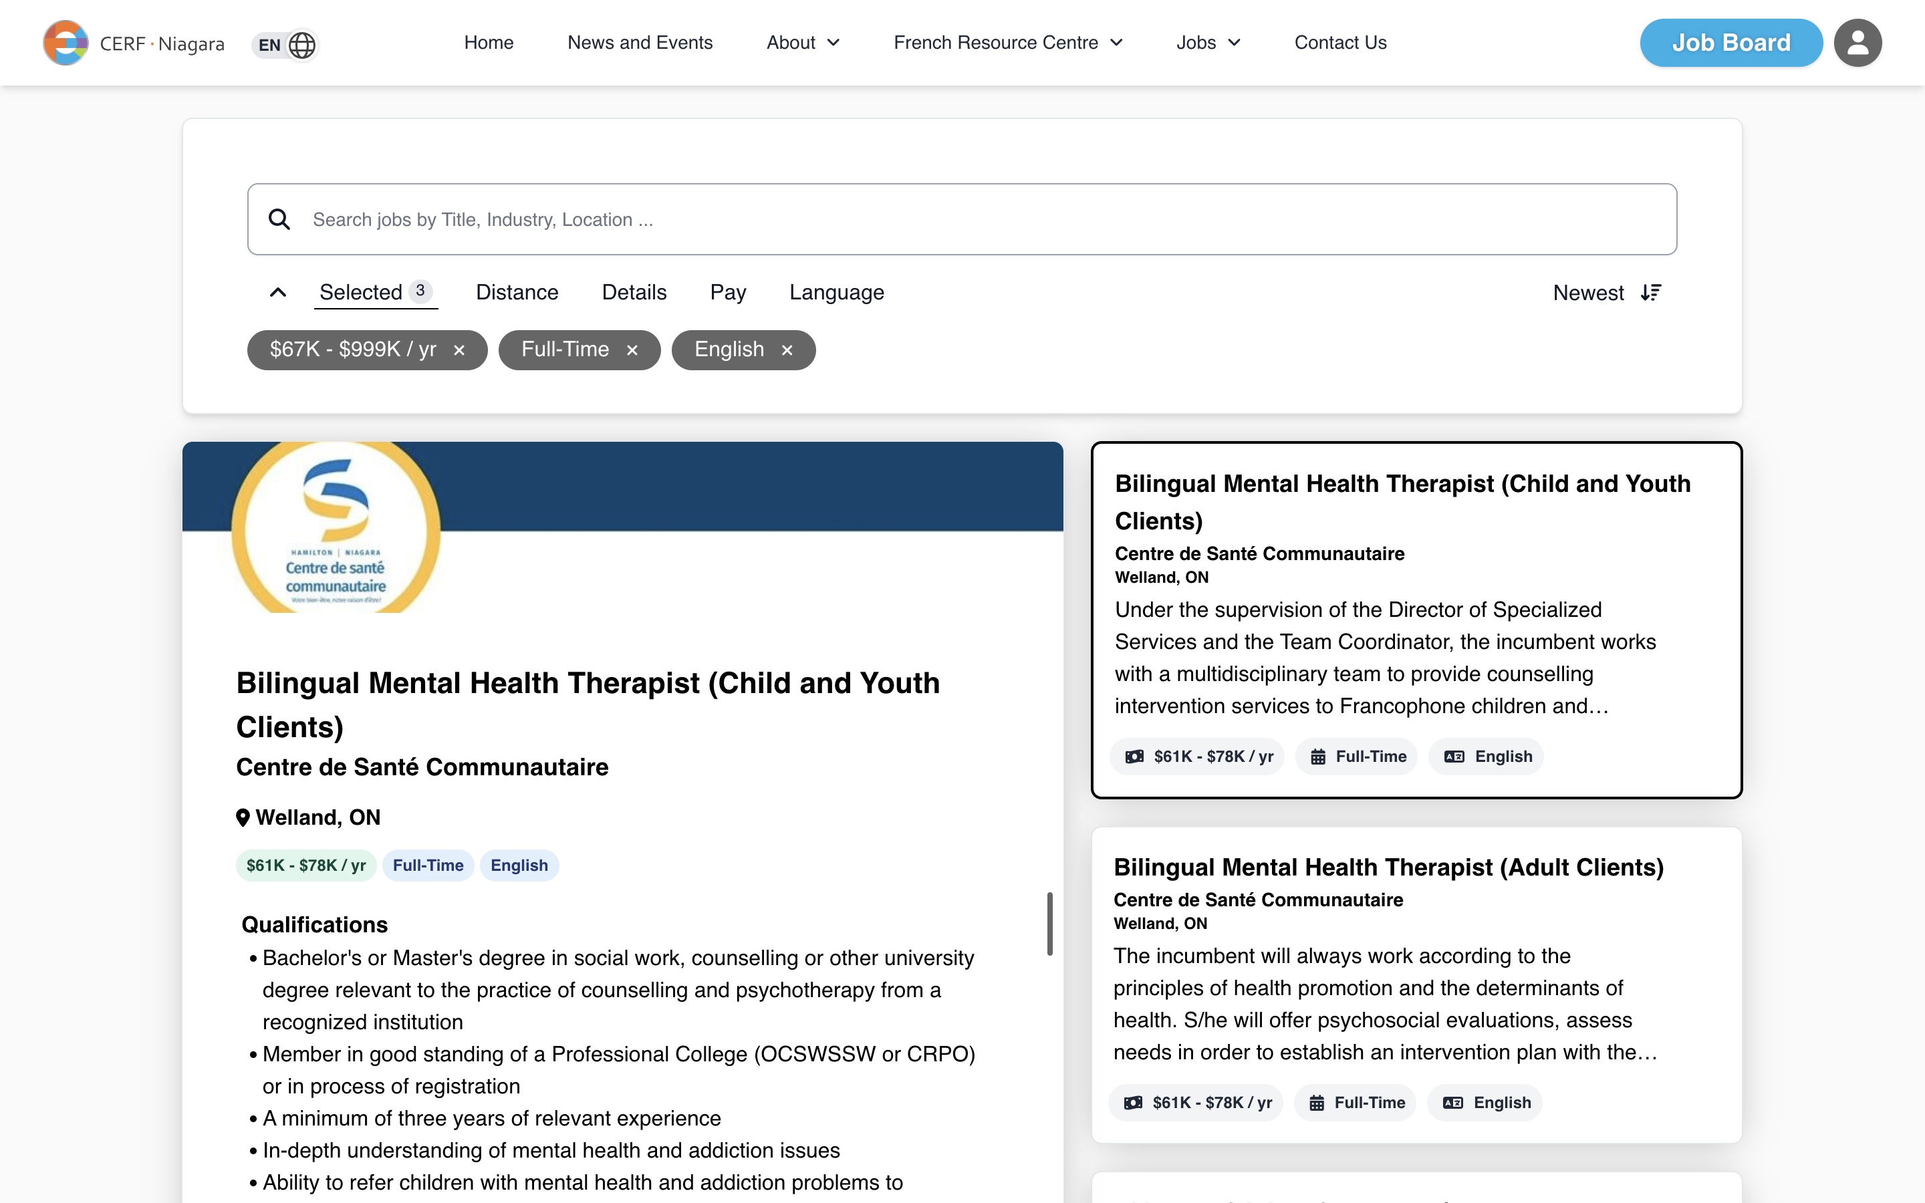The height and width of the screenshot is (1203, 1925).
Task: Remove the Full-Time filter chip
Action: click(632, 350)
